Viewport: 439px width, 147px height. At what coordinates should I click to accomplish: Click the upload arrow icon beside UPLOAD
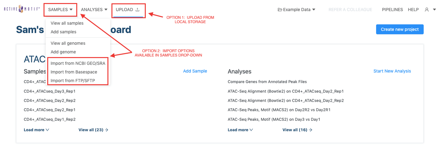click(x=137, y=10)
